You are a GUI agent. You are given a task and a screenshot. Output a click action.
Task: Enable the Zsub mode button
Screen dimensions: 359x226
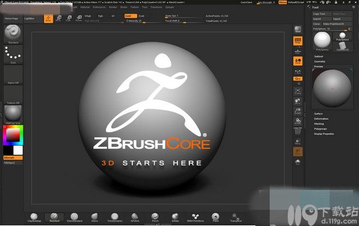[141, 16]
